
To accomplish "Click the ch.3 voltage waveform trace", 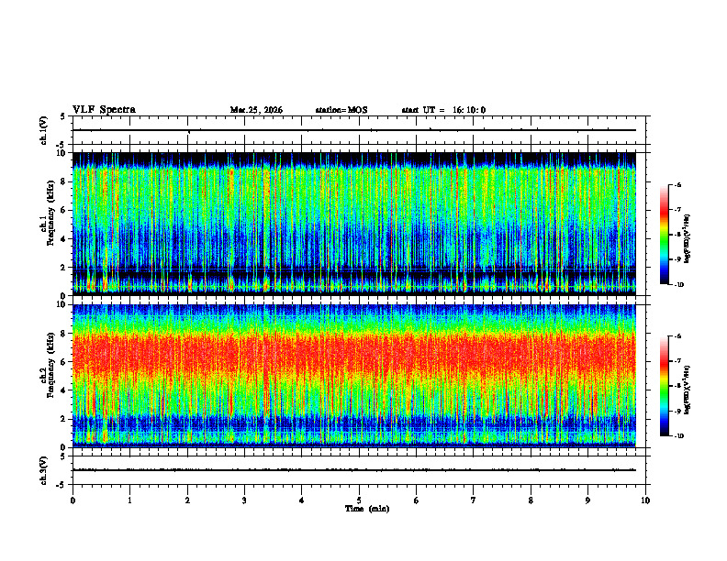I will tap(354, 470).
